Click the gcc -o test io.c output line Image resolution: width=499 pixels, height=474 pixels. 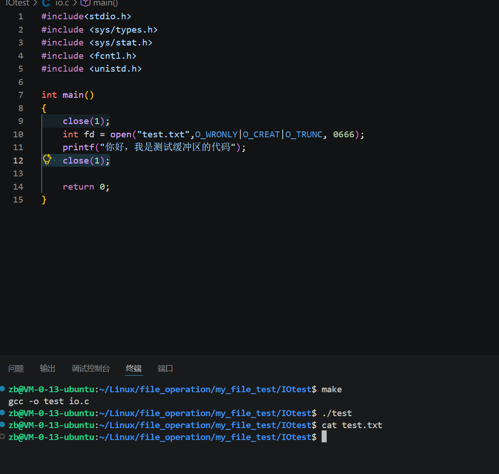point(49,401)
